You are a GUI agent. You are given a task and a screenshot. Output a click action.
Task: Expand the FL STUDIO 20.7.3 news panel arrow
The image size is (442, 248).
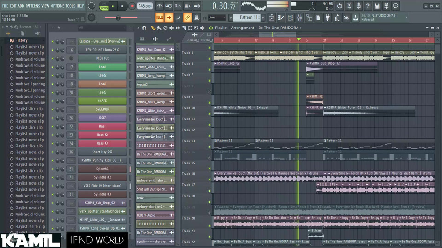coord(406,17)
